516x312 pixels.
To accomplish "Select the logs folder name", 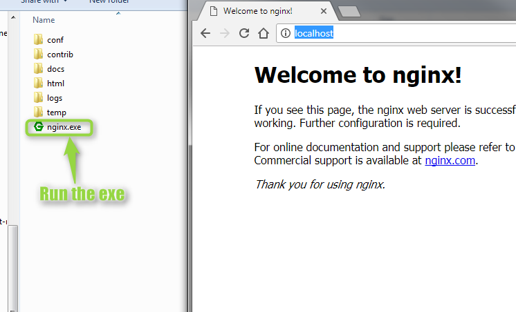I will pyautogui.click(x=55, y=98).
